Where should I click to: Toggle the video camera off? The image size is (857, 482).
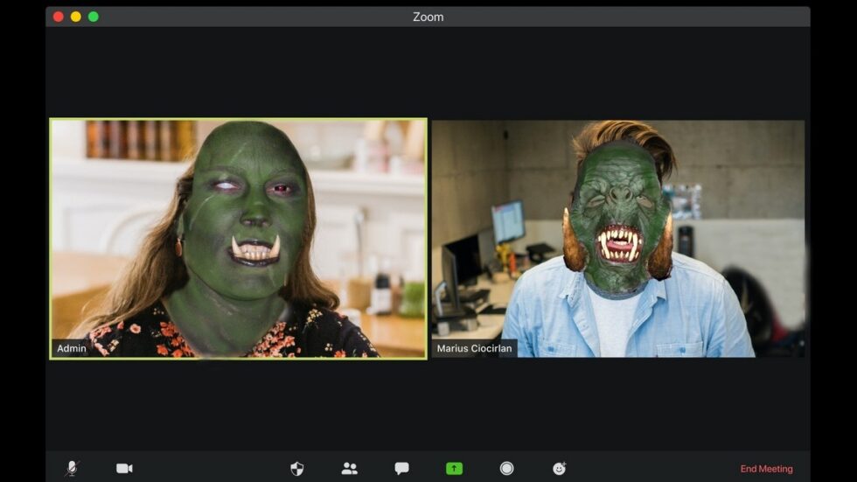pyautogui.click(x=124, y=468)
